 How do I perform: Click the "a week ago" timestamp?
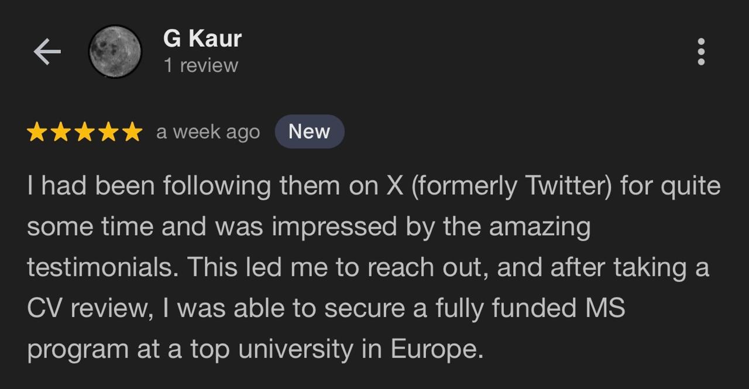(x=208, y=133)
